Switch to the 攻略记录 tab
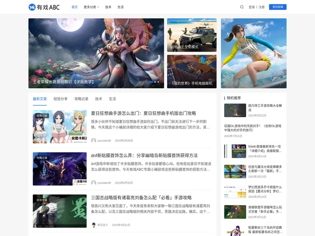 coord(81,99)
